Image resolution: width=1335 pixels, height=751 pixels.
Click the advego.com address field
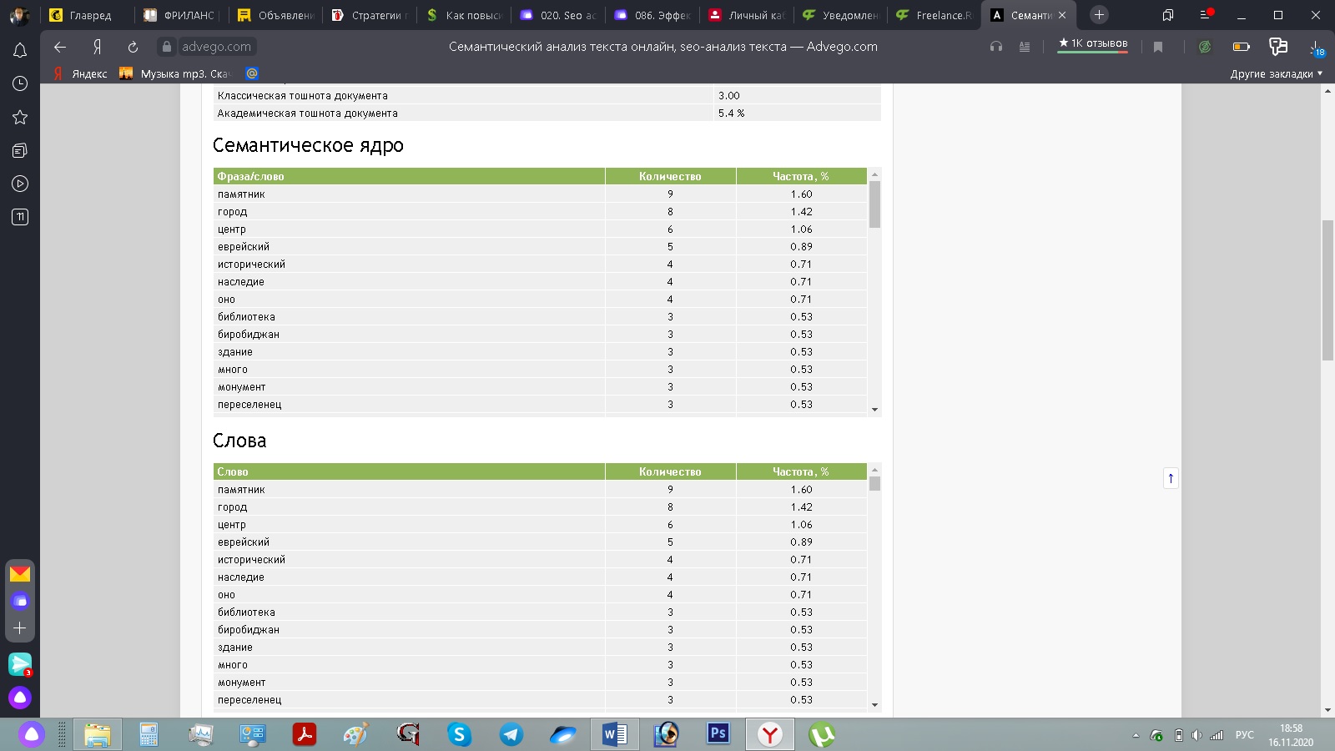pyautogui.click(x=216, y=47)
